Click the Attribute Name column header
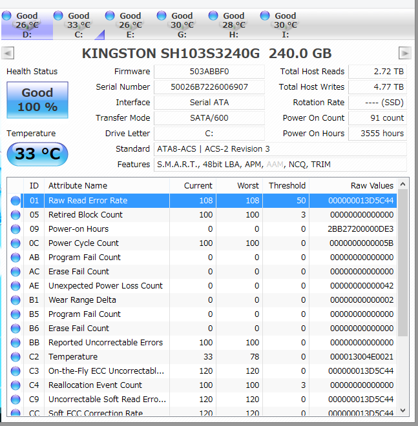 (x=107, y=185)
